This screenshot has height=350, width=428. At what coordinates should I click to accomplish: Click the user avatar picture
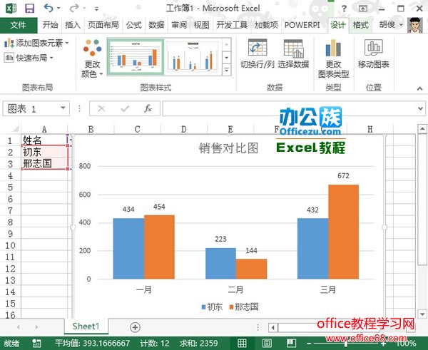click(415, 25)
